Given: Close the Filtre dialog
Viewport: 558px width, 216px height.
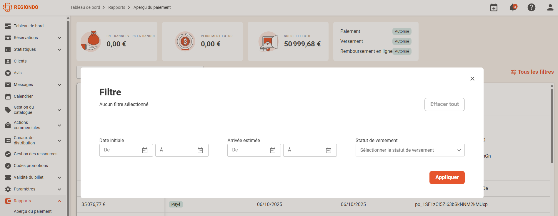Looking at the screenshot, I should pos(472,79).
